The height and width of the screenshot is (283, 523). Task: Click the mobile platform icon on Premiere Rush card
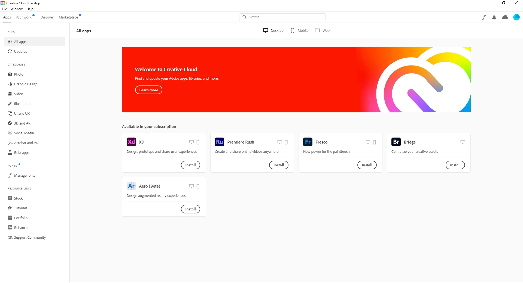[x=286, y=142]
